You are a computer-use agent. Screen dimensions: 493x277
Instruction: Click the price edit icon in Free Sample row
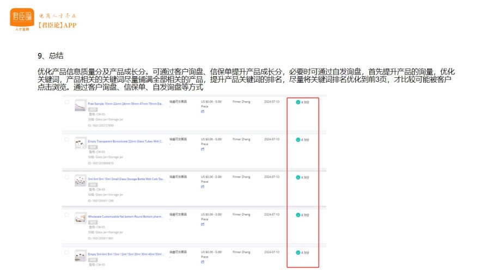point(203,112)
